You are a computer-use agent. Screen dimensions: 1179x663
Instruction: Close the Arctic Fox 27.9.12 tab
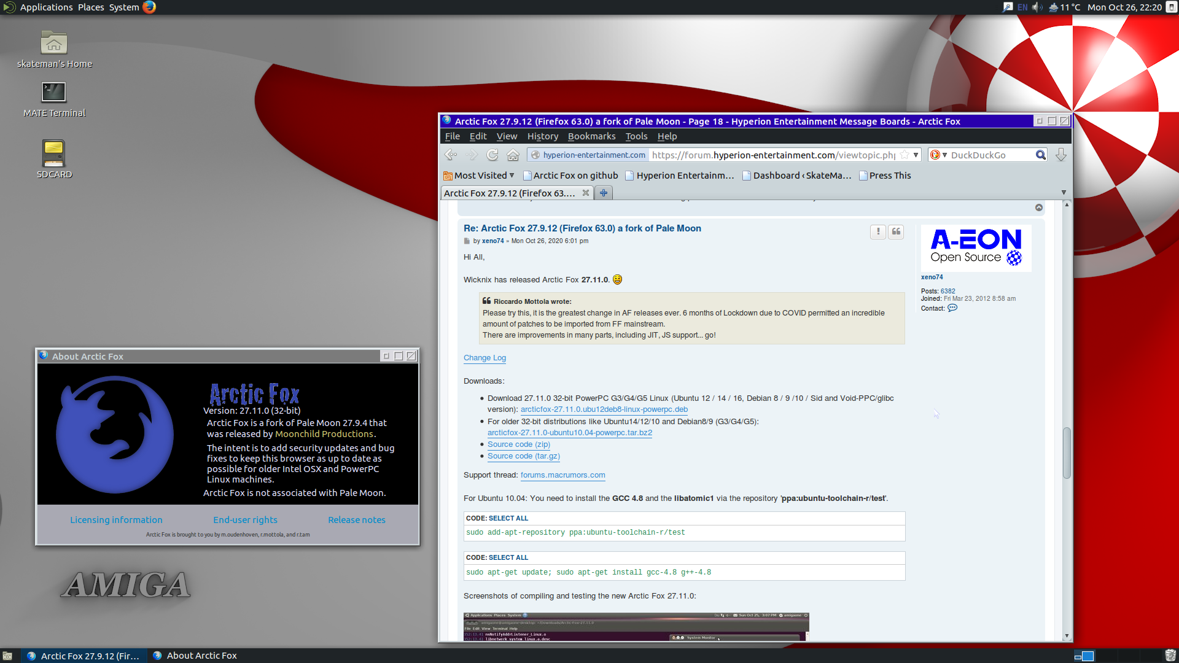(x=586, y=193)
